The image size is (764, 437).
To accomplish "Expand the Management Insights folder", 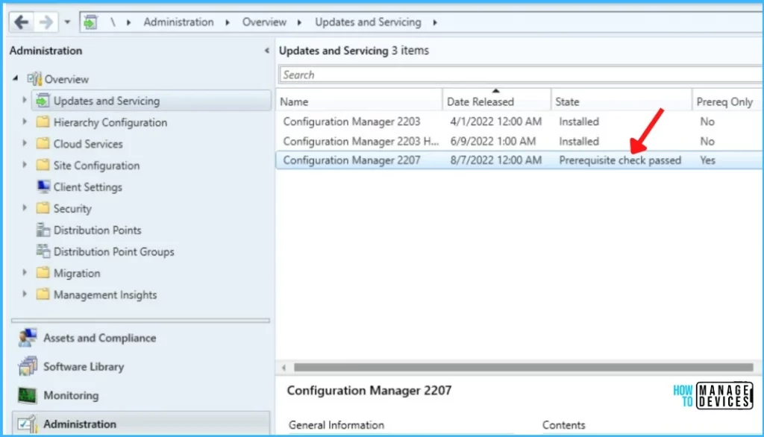I will click(x=25, y=294).
